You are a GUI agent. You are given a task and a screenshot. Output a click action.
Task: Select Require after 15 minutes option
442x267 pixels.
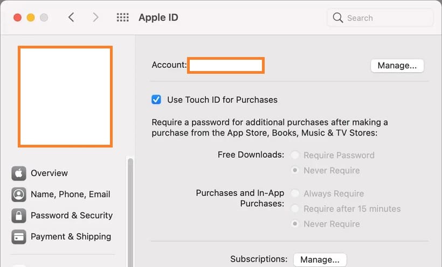[x=295, y=209]
